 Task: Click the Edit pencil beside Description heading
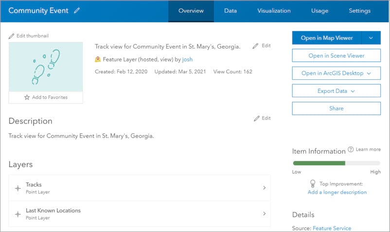click(x=256, y=118)
